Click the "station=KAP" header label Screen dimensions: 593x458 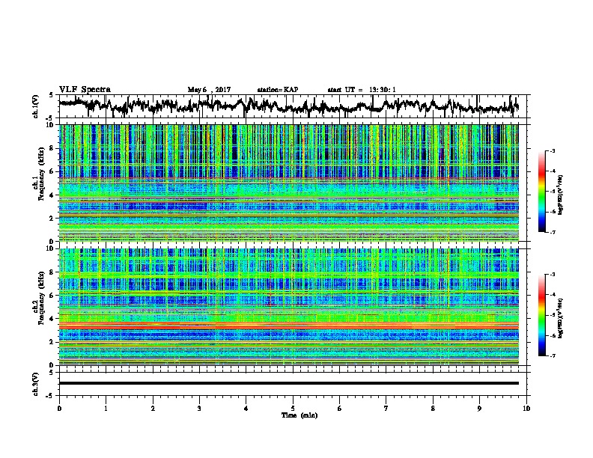(x=278, y=90)
